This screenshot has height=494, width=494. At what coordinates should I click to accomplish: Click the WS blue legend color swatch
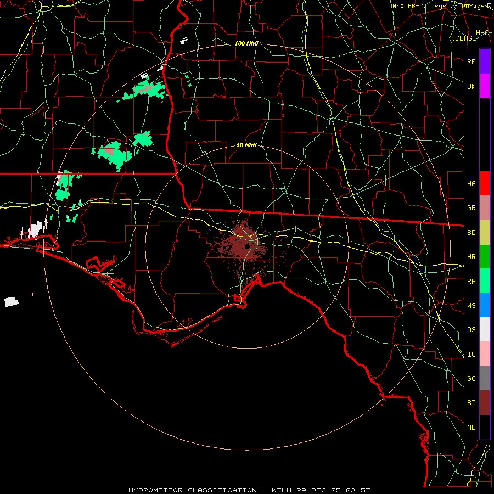485,305
